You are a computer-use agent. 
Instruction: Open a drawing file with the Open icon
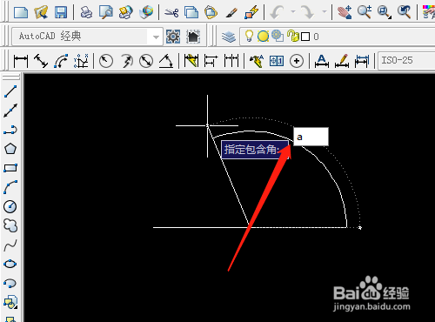click(41, 12)
